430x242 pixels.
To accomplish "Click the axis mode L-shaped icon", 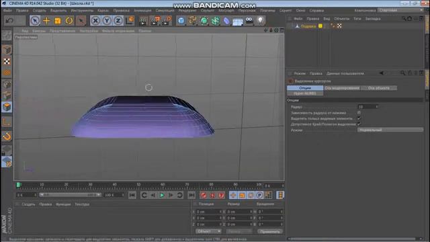I will pyautogui.click(x=7, y=122).
